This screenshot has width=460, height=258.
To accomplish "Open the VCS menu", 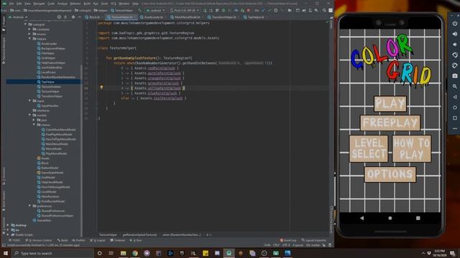I will [114, 4].
